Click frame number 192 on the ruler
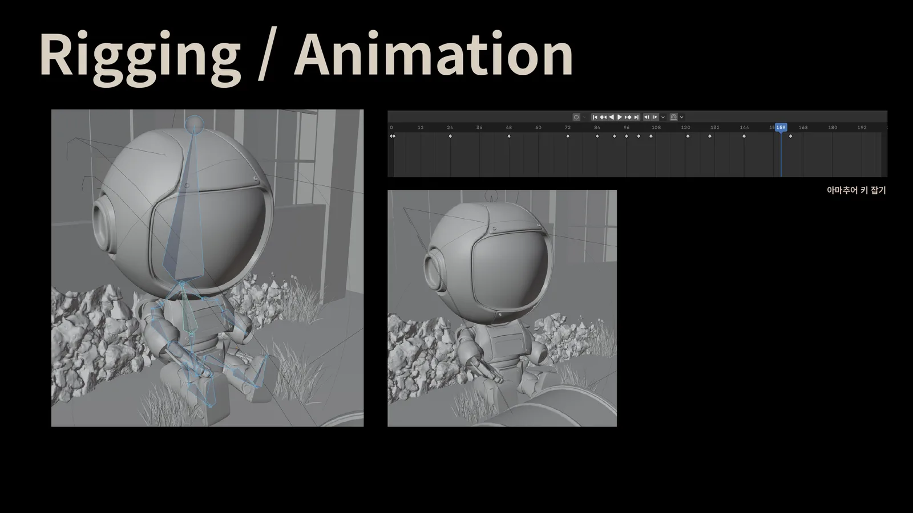Screen dimensions: 913x513 [x=862, y=128]
